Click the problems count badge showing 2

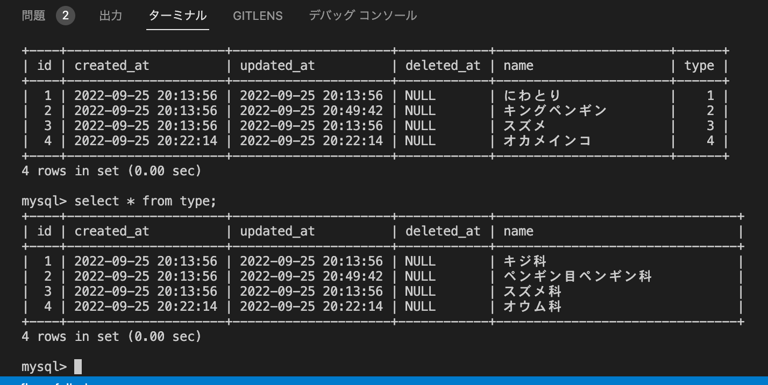click(x=66, y=16)
